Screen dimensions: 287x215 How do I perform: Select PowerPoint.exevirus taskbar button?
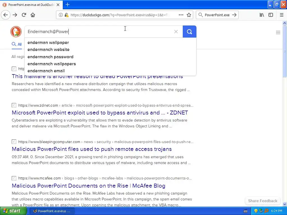[x=52, y=211]
